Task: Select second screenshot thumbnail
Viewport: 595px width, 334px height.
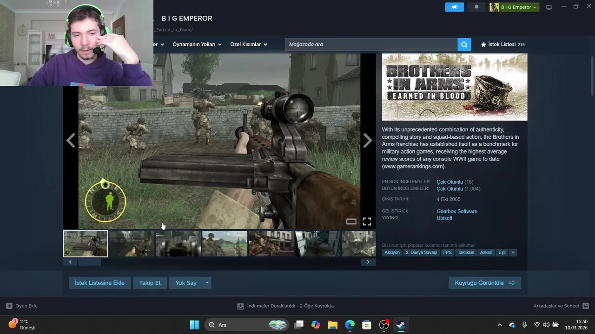Action: [x=132, y=244]
